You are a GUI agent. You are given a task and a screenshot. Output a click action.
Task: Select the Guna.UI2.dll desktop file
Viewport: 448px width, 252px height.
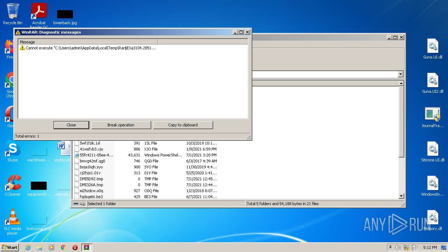pyautogui.click(x=433, y=83)
